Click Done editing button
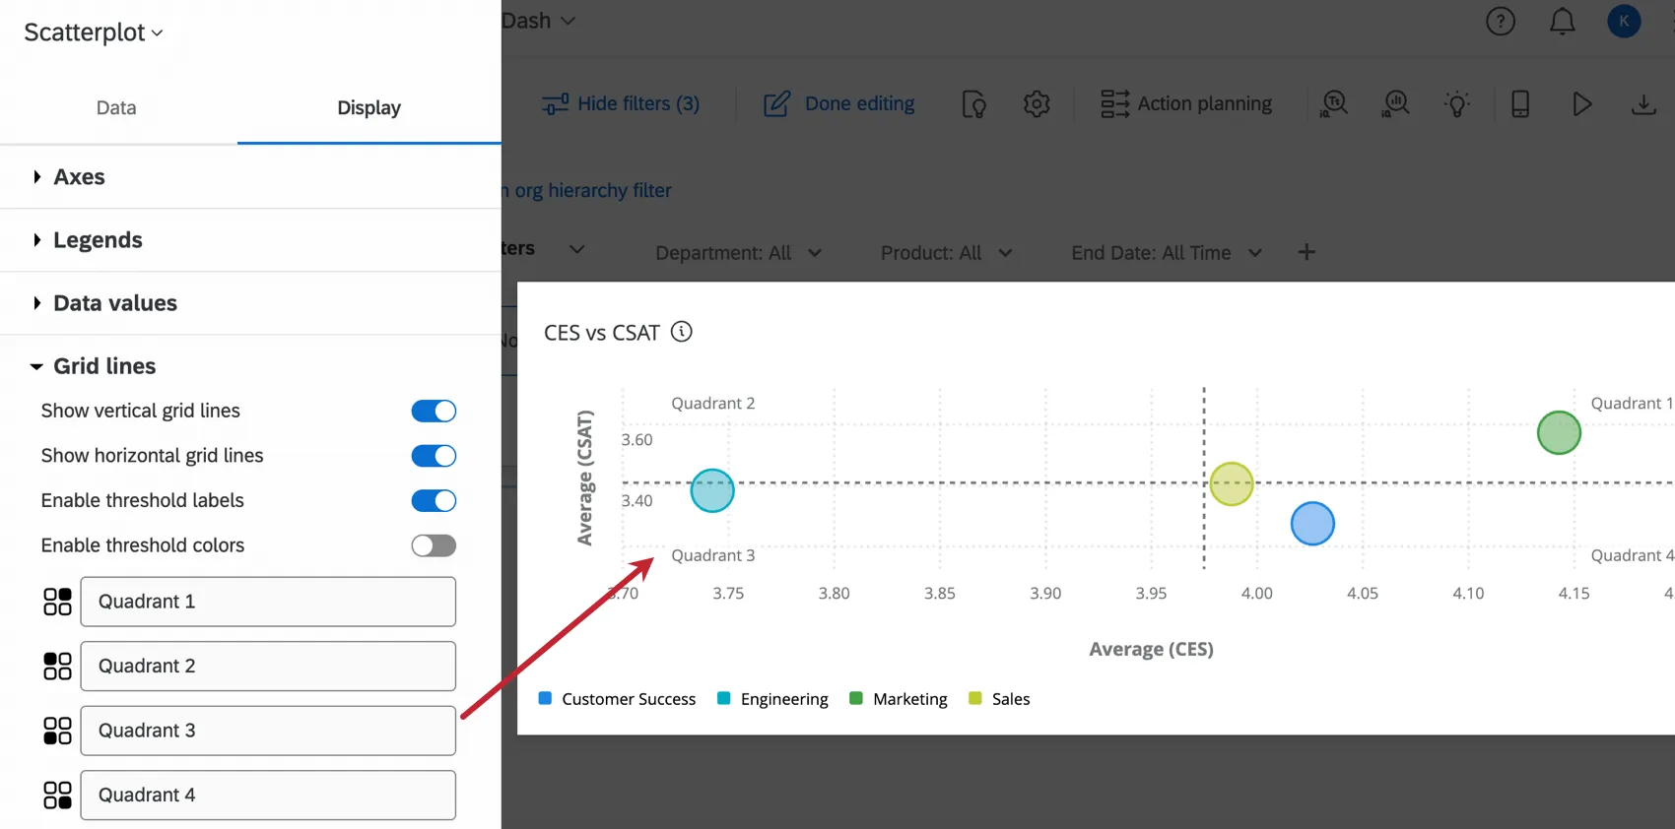 [839, 103]
